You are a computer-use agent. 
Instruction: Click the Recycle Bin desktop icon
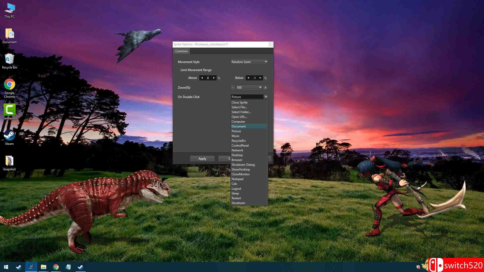pyautogui.click(x=9, y=59)
